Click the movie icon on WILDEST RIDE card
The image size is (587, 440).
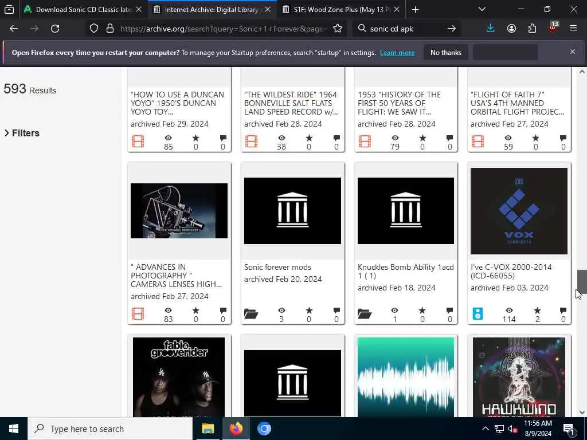tap(251, 142)
